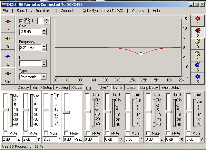This screenshot has width=206, height=150.
Task: Click input A gain fader handle
Action: (5, 110)
